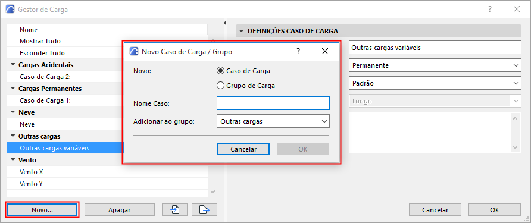Image resolution: width=531 pixels, height=223 pixels.
Task: Collapse the Neve group
Action: click(13, 112)
